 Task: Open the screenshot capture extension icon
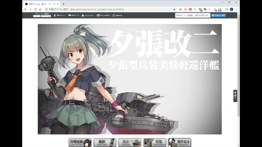[180, 9]
